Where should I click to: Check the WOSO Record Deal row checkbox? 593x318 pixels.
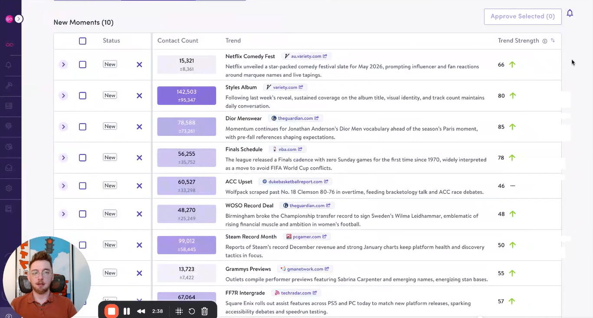point(82,214)
